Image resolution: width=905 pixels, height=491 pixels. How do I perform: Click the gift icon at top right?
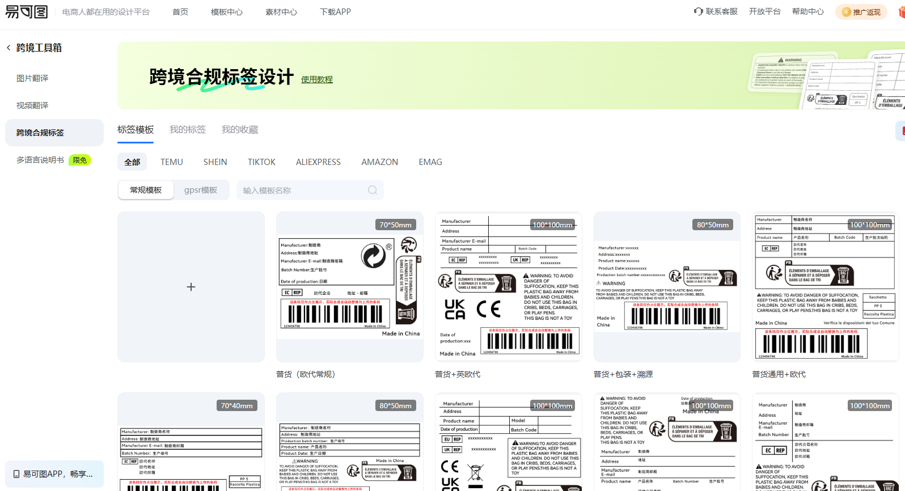click(x=902, y=12)
